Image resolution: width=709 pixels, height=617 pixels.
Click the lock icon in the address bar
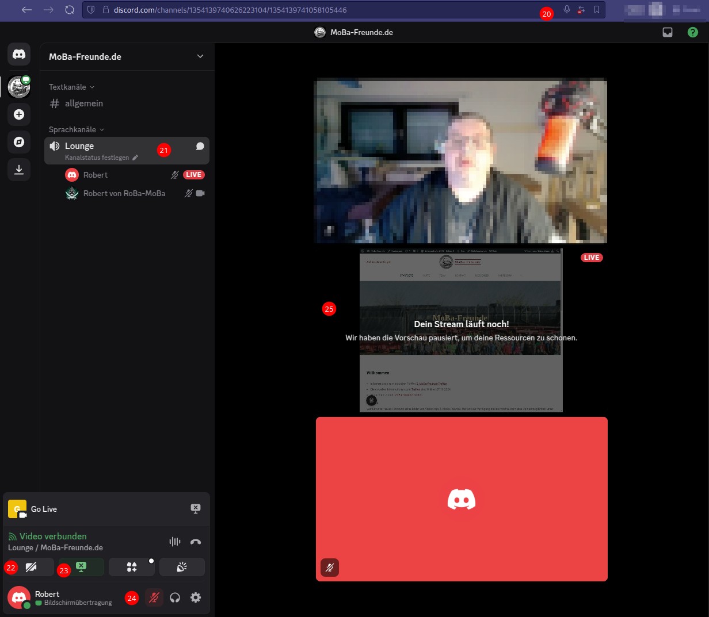tap(105, 10)
